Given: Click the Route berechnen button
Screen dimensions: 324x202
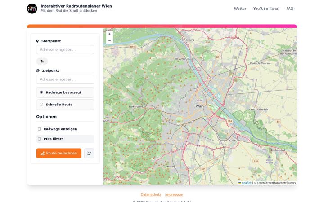Looking at the screenshot, I should coord(58,153).
